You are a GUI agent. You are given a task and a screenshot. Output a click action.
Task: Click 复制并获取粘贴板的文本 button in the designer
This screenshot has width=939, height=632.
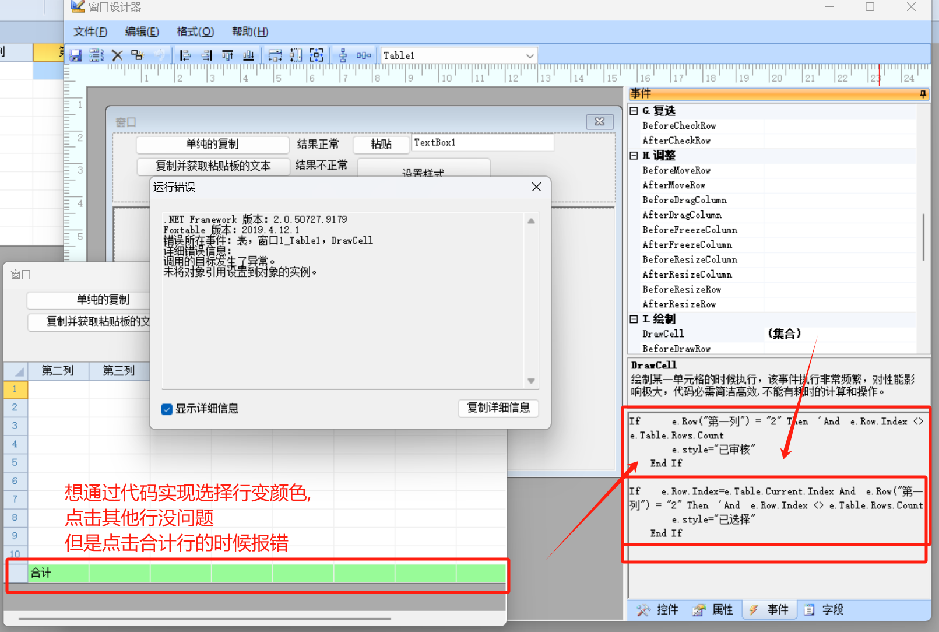(213, 166)
